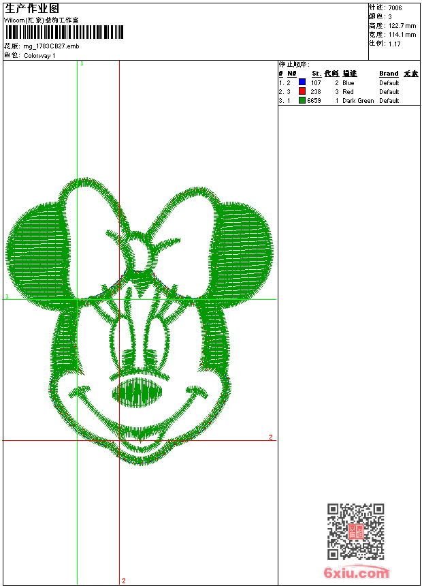Click stitch count 238 in the Red row

pyautogui.click(x=316, y=92)
